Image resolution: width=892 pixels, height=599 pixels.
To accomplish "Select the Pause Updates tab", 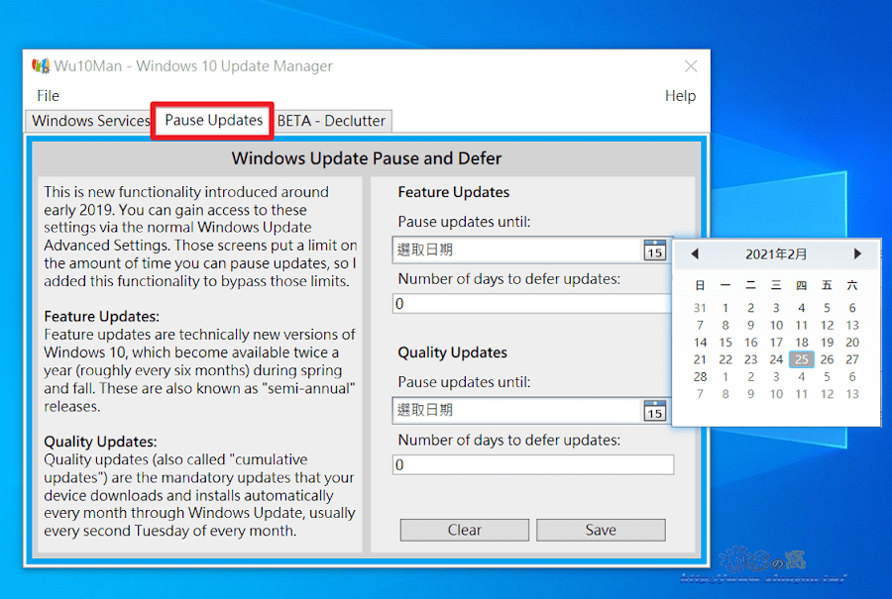I will point(213,120).
